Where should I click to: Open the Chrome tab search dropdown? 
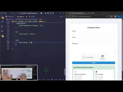click(x=67, y=13)
